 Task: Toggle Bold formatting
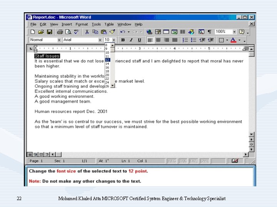(x=123, y=40)
